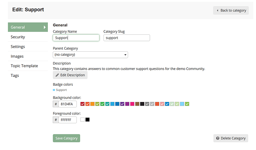Click the Badge colors label
This screenshot has height=150, width=256.
63,85
